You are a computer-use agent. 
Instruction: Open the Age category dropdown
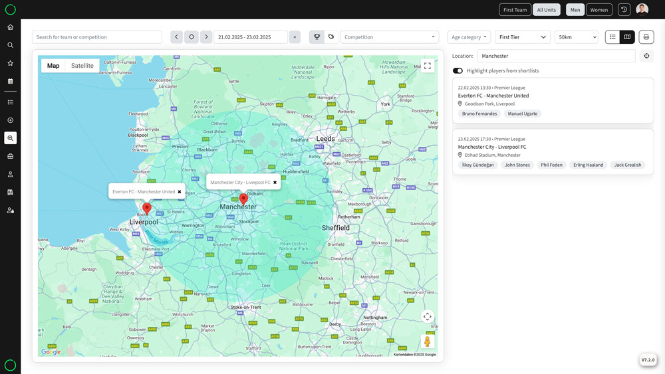[x=469, y=37]
